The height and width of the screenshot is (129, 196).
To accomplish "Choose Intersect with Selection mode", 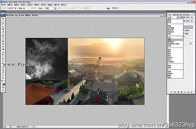I will 16,8.
